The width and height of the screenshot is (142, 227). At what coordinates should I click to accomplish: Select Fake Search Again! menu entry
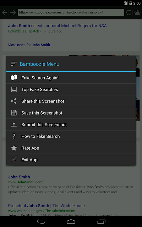point(71,78)
